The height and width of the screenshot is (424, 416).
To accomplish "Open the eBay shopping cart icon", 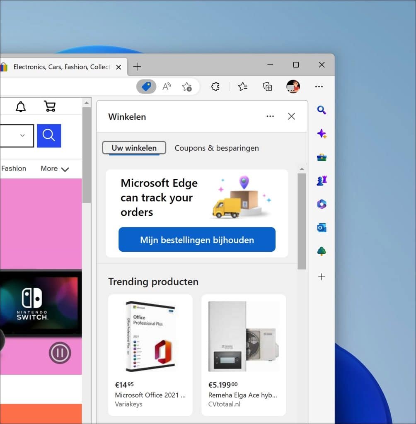I will tap(50, 106).
